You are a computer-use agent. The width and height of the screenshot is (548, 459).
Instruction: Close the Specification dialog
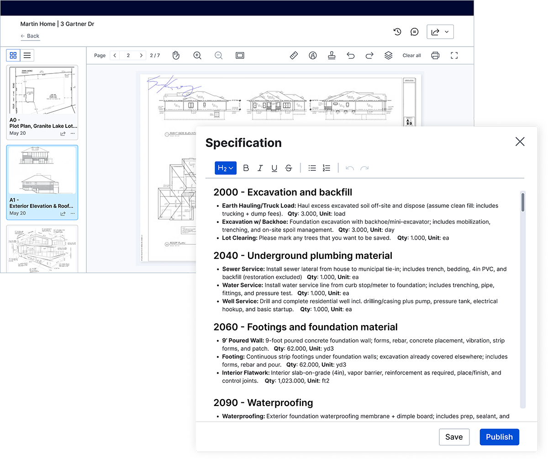coord(520,142)
